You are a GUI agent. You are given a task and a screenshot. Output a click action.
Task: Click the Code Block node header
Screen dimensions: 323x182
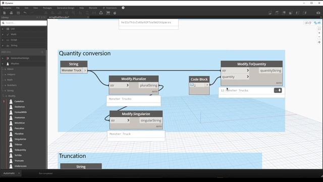click(x=199, y=79)
